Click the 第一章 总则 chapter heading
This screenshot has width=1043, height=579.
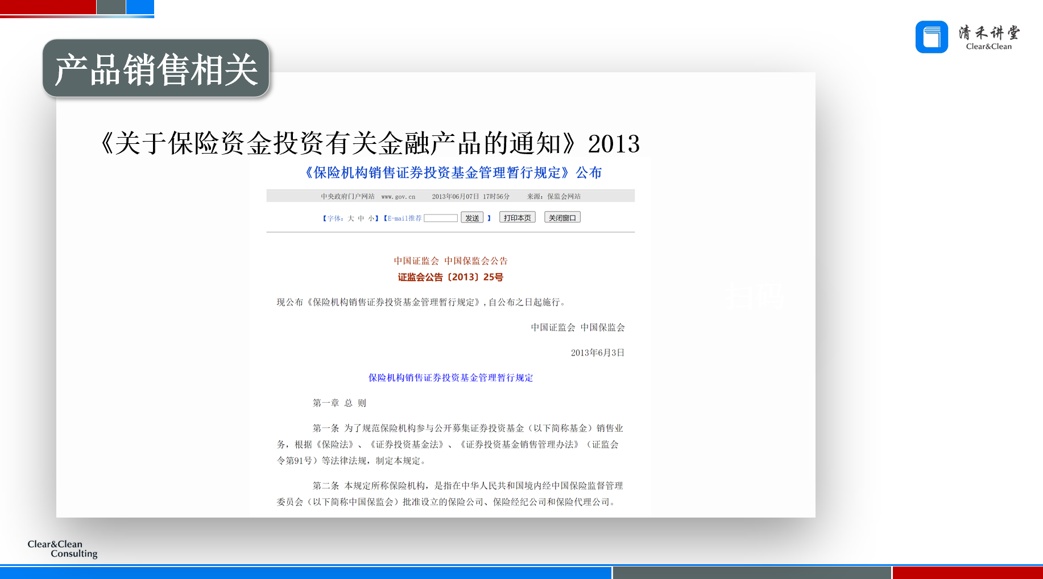[339, 403]
